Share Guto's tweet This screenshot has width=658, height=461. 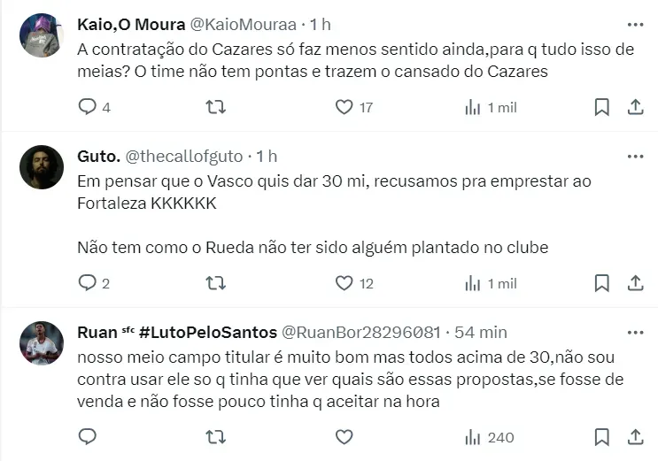pos(635,283)
